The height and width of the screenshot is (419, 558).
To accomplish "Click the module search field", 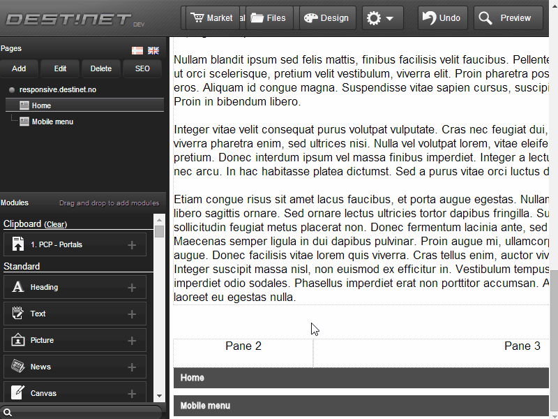I will point(84,412).
